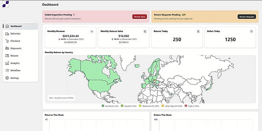Click the Review Now button
The height and width of the screenshot is (131, 262).
tap(140, 17)
